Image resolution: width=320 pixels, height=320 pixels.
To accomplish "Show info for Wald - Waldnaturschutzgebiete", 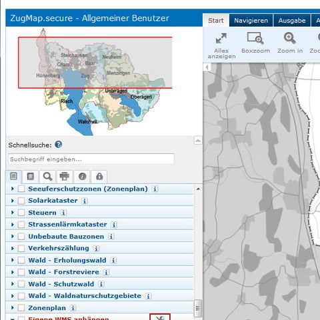I will pos(149,296).
